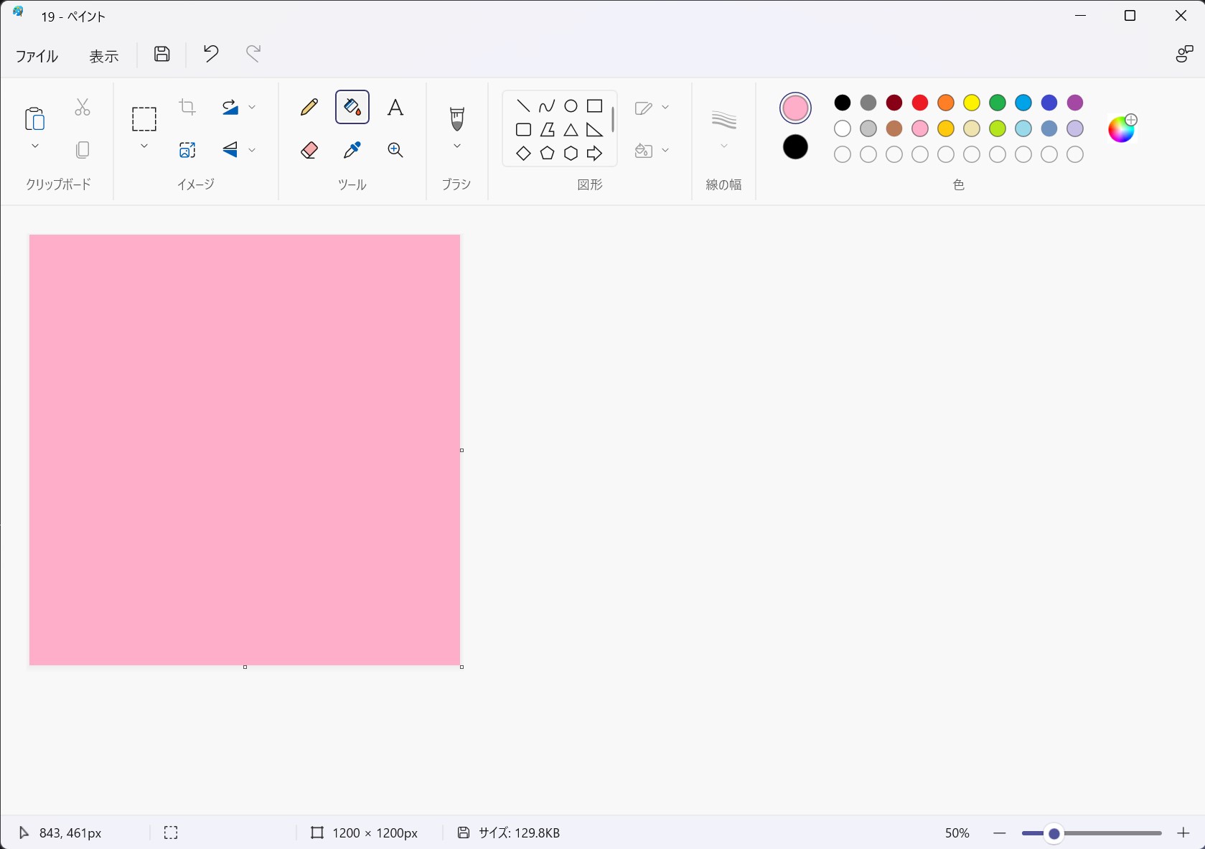The image size is (1205, 849).
Task: Open the Edit colors rainbow wheel
Action: point(1122,129)
